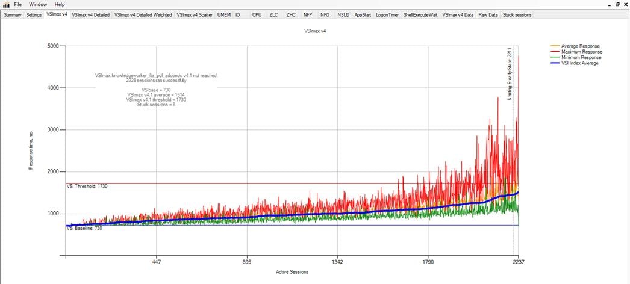Open the Window menu

(38, 4)
